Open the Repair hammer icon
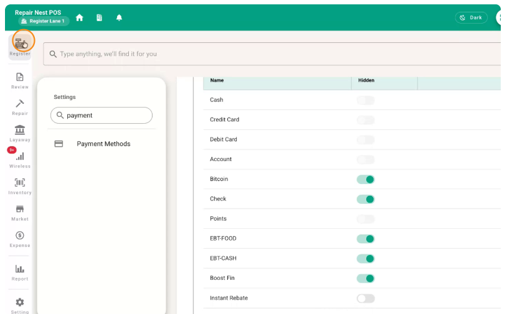Screen dimensions: 507x314 point(20,104)
